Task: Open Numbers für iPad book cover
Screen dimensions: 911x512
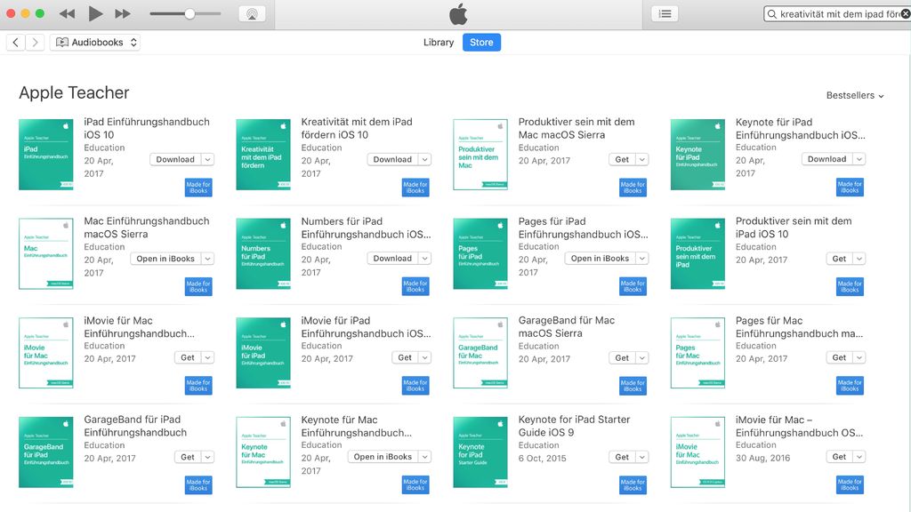Action: pos(263,253)
